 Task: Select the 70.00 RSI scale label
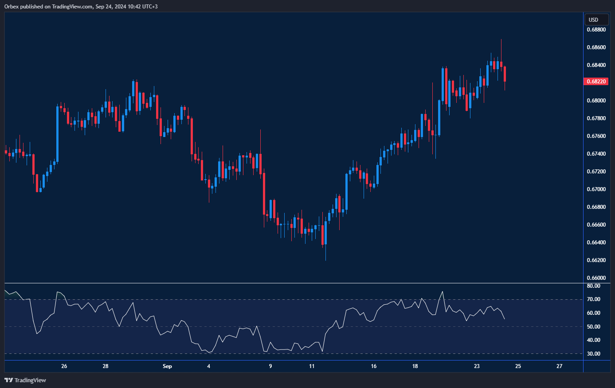[594, 299]
